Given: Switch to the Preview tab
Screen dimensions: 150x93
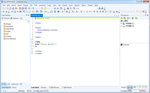Looking at the screenshot, I should [44, 87].
